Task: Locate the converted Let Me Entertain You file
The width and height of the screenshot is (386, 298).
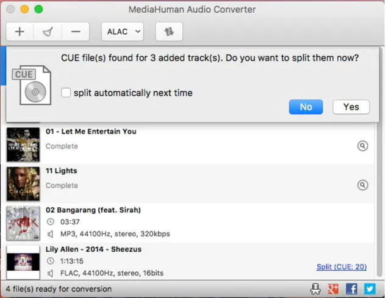Action: click(x=362, y=146)
